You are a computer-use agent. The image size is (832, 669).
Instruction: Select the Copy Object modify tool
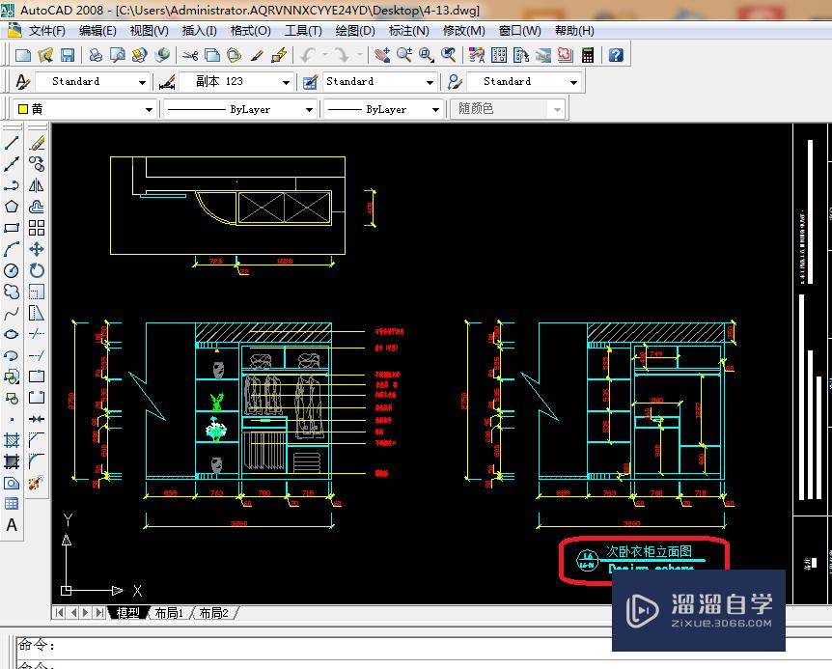(x=37, y=164)
